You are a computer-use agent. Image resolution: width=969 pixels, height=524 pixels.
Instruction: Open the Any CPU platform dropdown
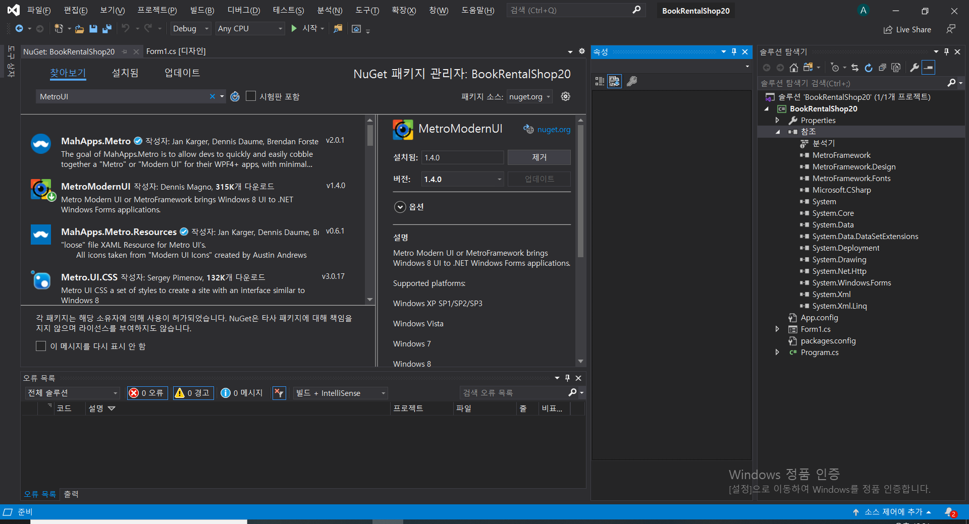(x=250, y=29)
